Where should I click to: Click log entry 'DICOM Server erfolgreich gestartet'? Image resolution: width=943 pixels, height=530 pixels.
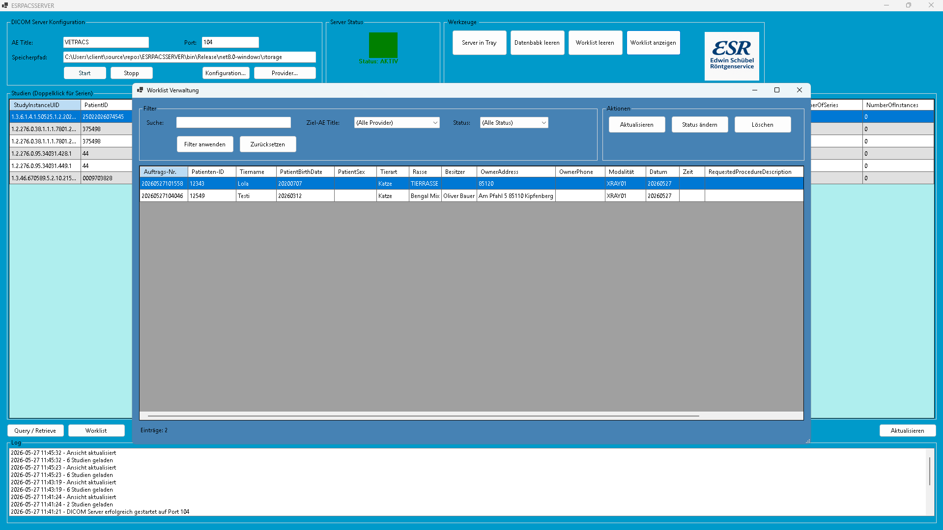click(100, 512)
